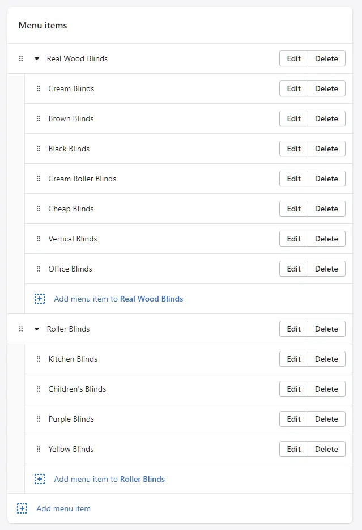The width and height of the screenshot is (362, 530).
Task: Select the Purple Blinds menu item
Action: point(71,419)
